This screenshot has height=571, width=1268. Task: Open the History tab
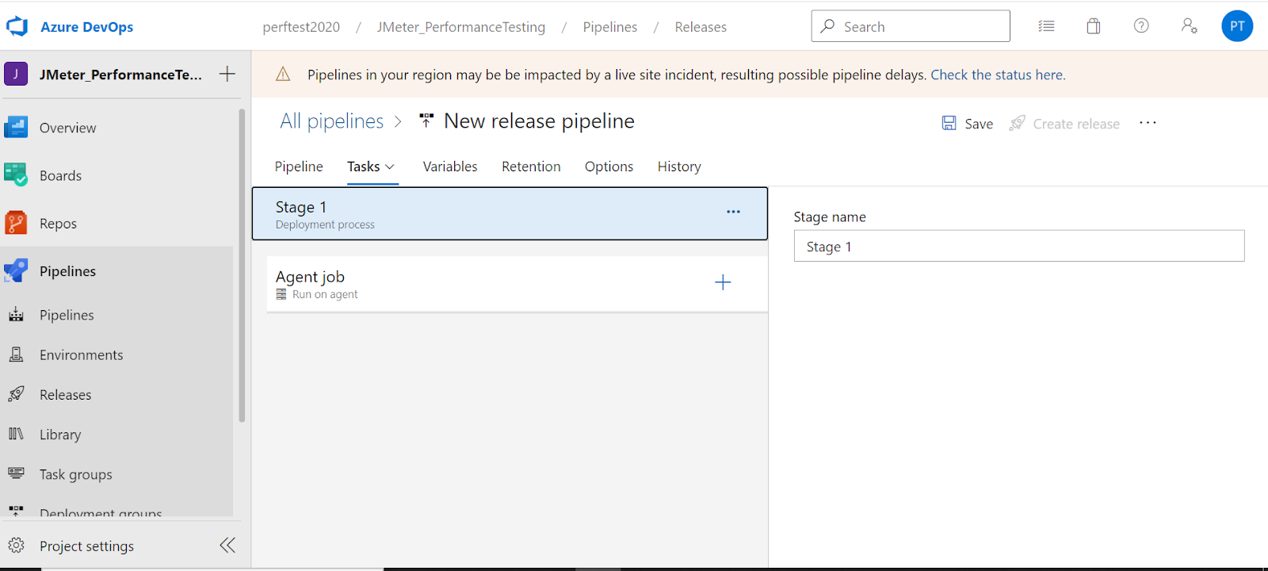679,167
